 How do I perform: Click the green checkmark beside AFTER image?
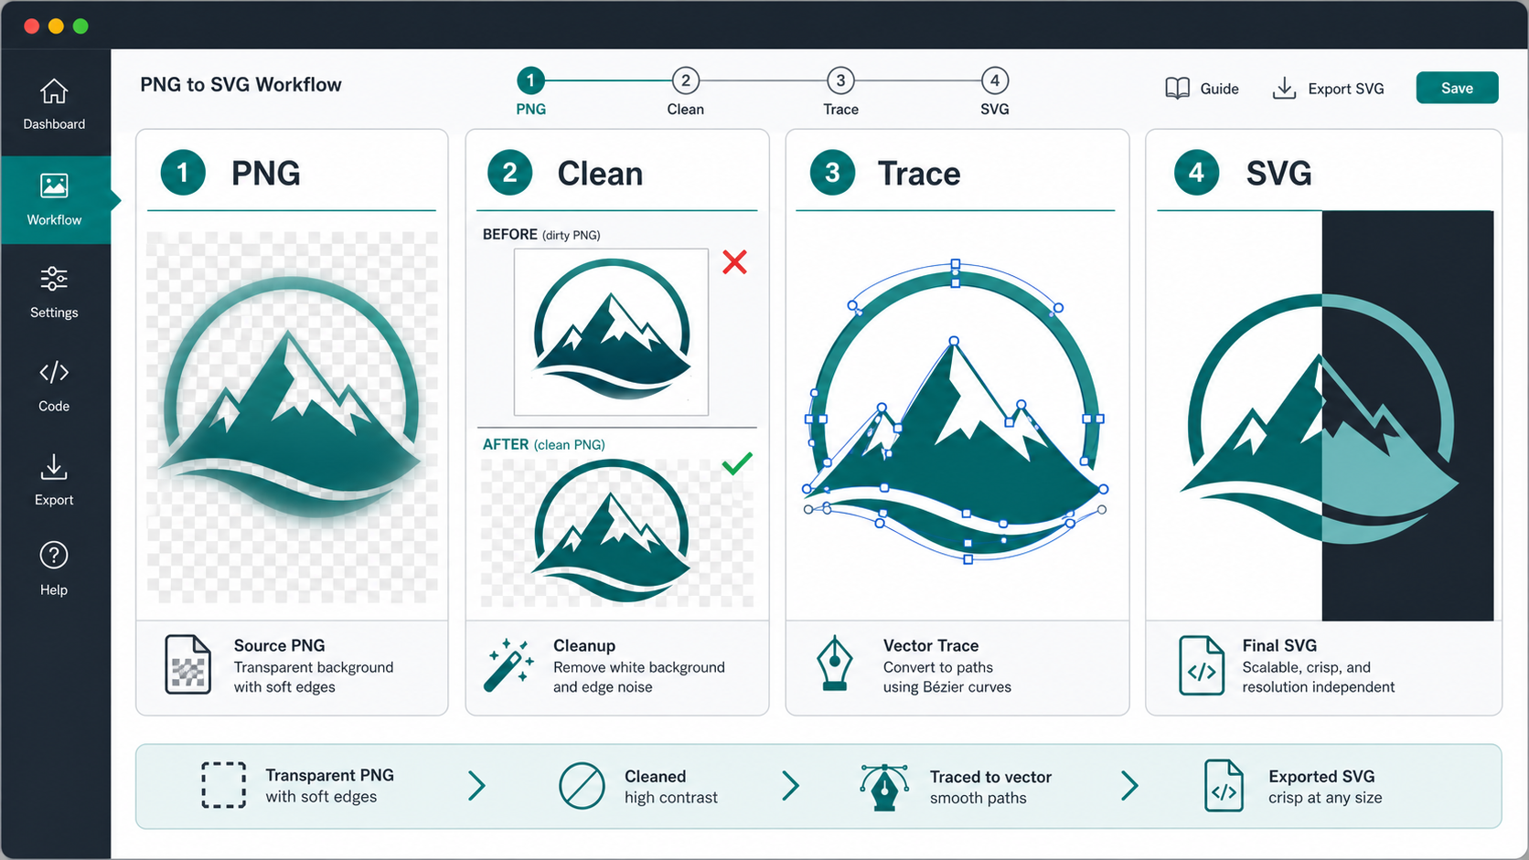[737, 463]
